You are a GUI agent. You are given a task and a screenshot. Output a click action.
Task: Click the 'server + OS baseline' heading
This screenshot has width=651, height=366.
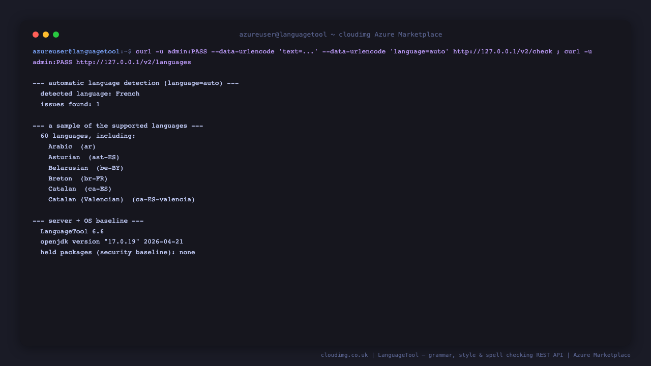tap(88, 221)
